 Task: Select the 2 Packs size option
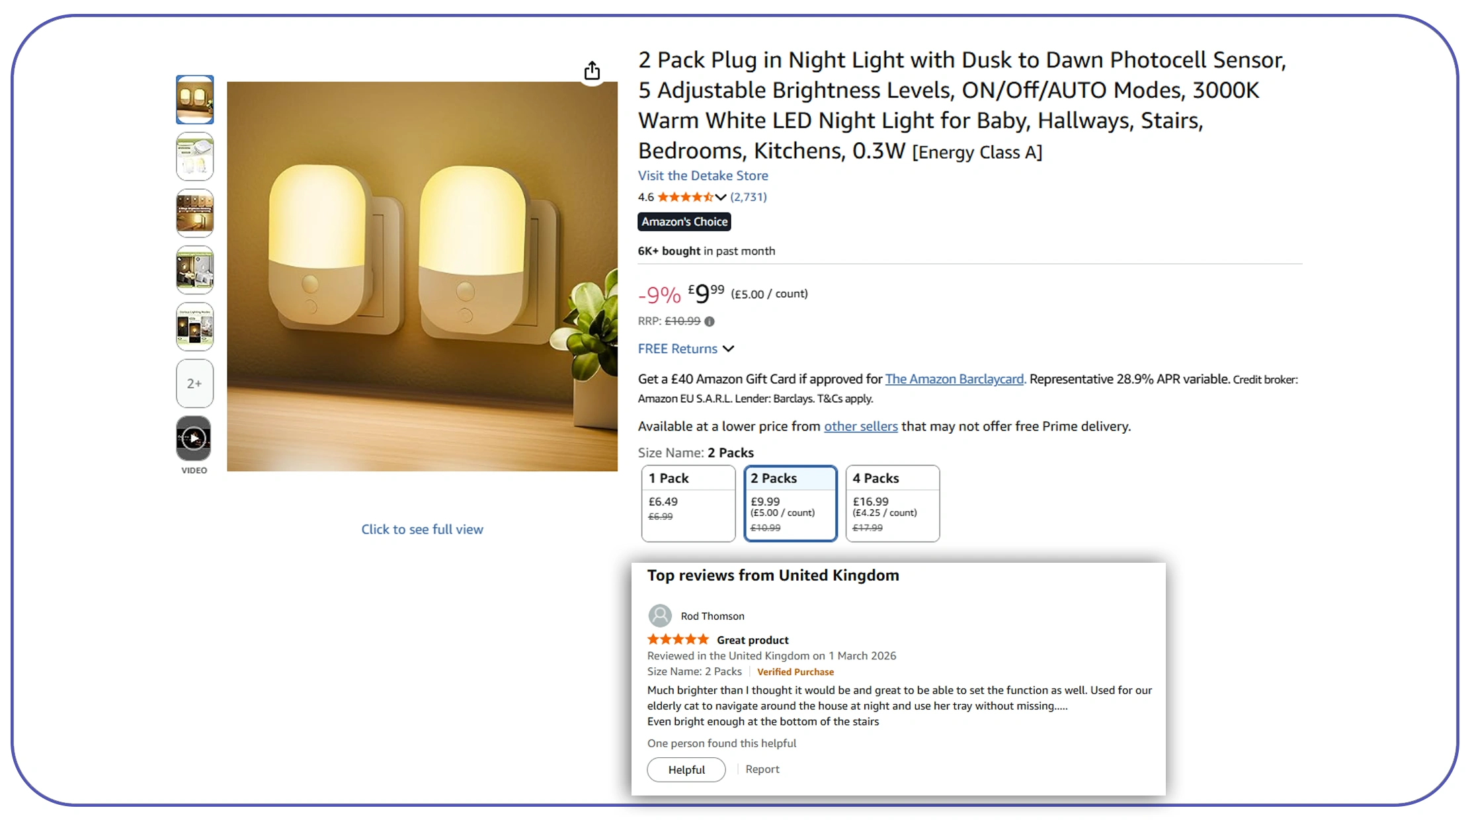tap(790, 503)
